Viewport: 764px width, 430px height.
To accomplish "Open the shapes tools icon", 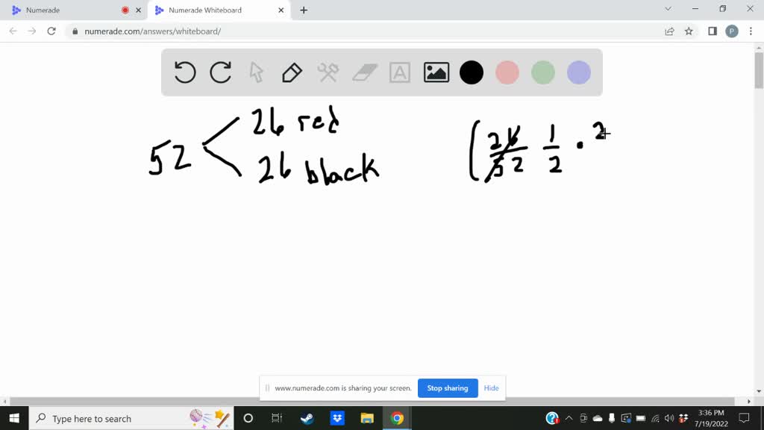I will [328, 72].
